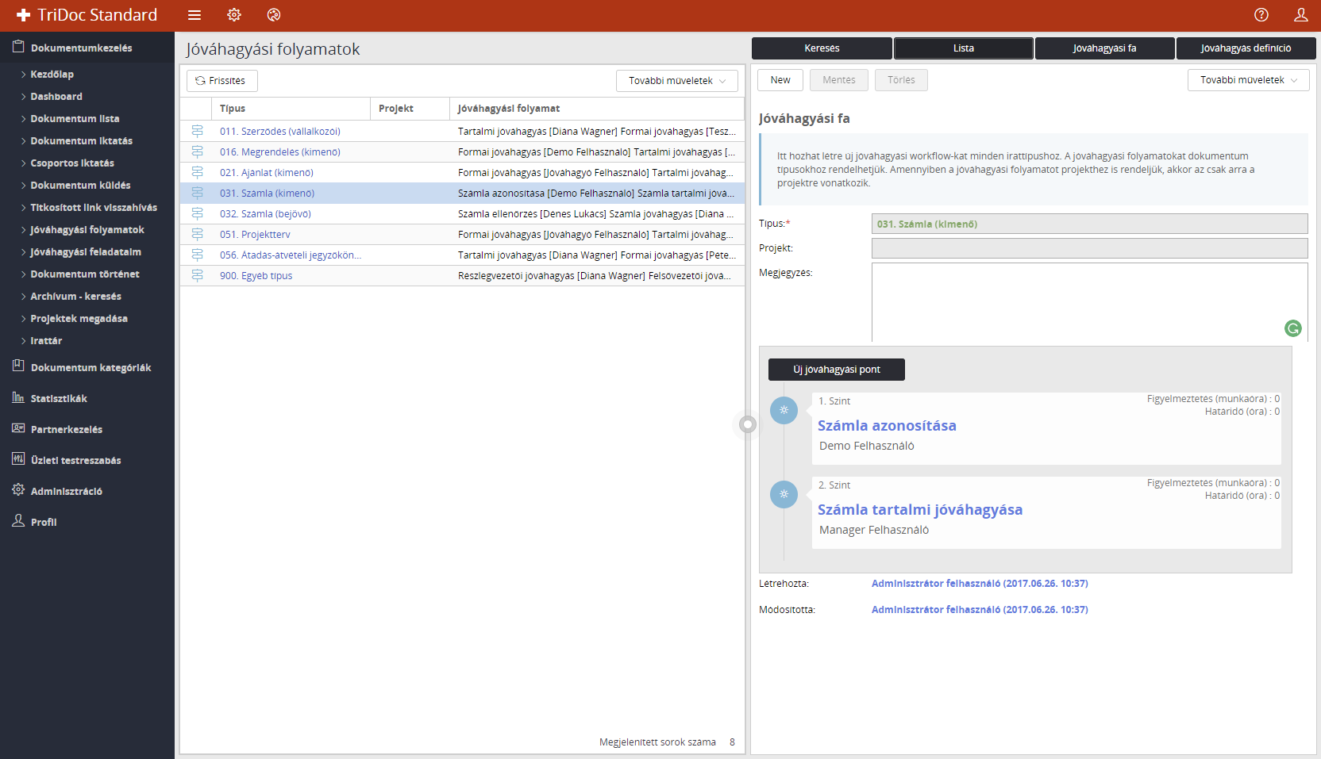Click the workflow icon for row 021. Ajánlat

click(x=197, y=173)
